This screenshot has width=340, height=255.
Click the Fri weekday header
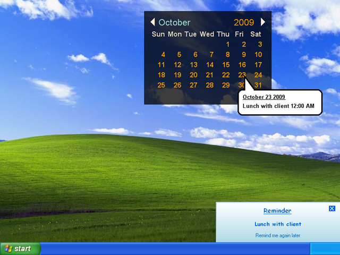[x=239, y=34]
